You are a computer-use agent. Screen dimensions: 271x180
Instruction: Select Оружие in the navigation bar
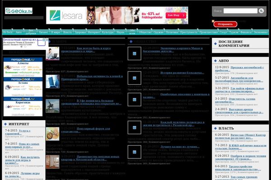[x=159, y=32]
